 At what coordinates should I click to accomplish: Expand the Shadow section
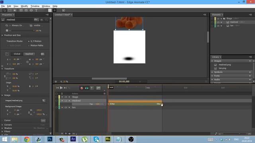pyautogui.click(x=2, y=128)
